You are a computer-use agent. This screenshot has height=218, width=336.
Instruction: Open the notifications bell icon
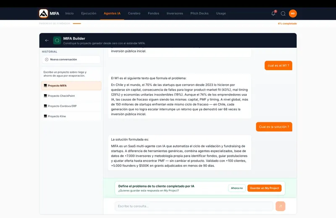tap(273, 13)
